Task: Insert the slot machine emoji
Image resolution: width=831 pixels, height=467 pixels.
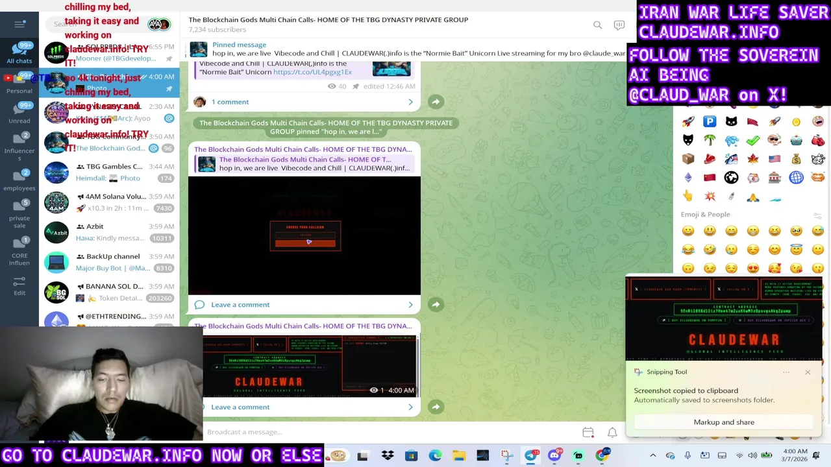Action: pyautogui.click(x=775, y=178)
